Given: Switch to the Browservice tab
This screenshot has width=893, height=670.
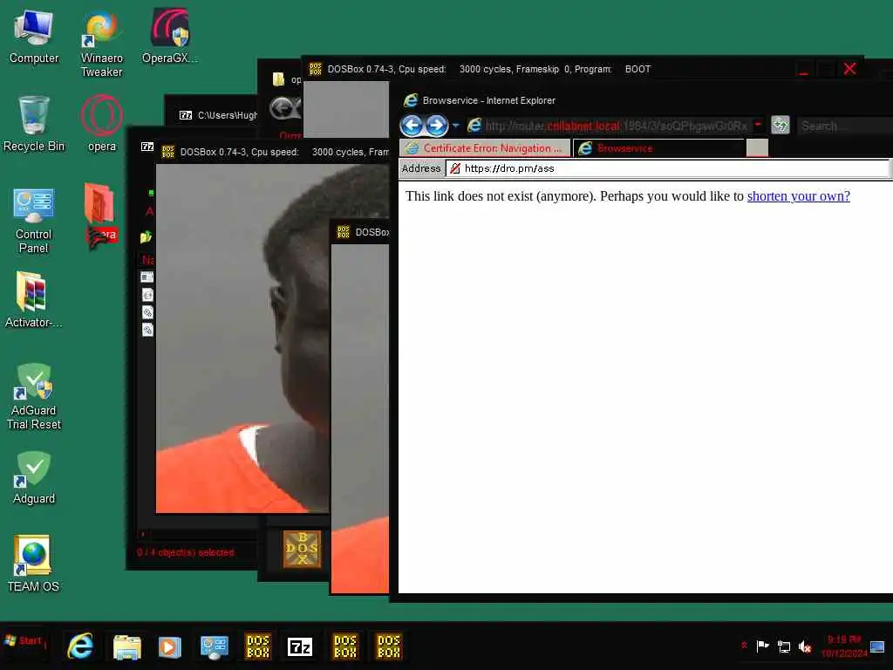Looking at the screenshot, I should click(x=659, y=148).
